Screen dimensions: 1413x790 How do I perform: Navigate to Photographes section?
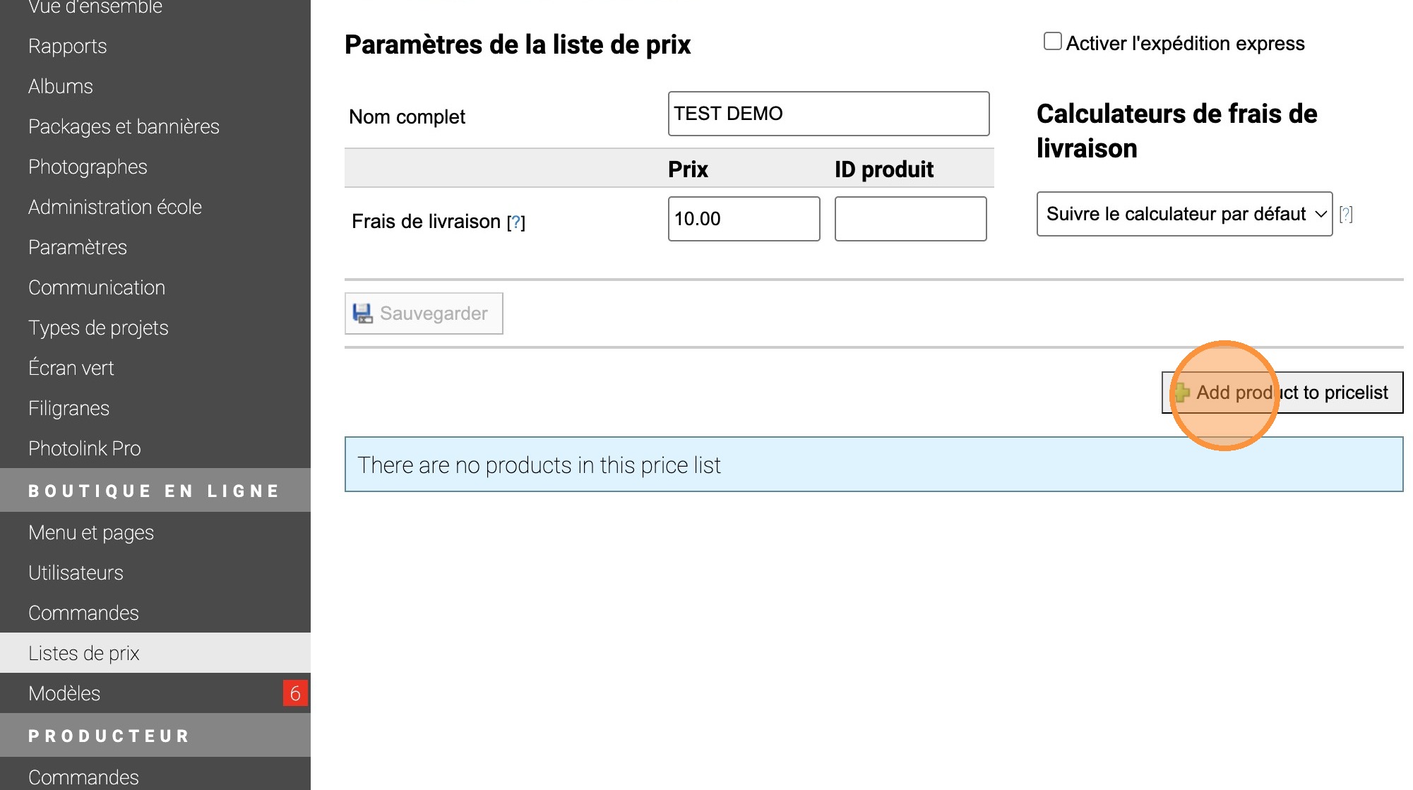click(88, 167)
